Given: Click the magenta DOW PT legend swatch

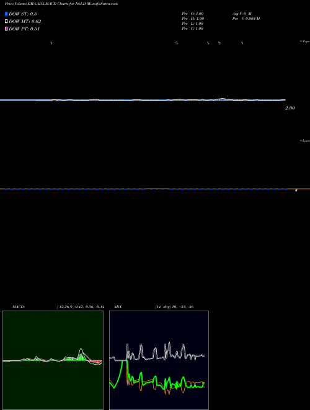Looking at the screenshot, I should click(x=6, y=29).
